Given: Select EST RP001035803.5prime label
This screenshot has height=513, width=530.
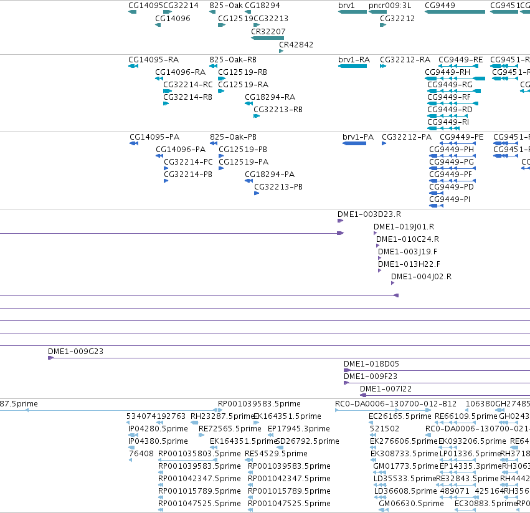Looking at the screenshot, I should coord(199,454).
